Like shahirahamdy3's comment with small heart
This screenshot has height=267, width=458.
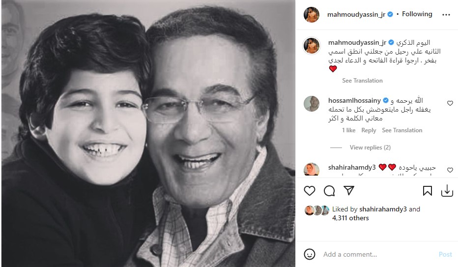pos(450,170)
